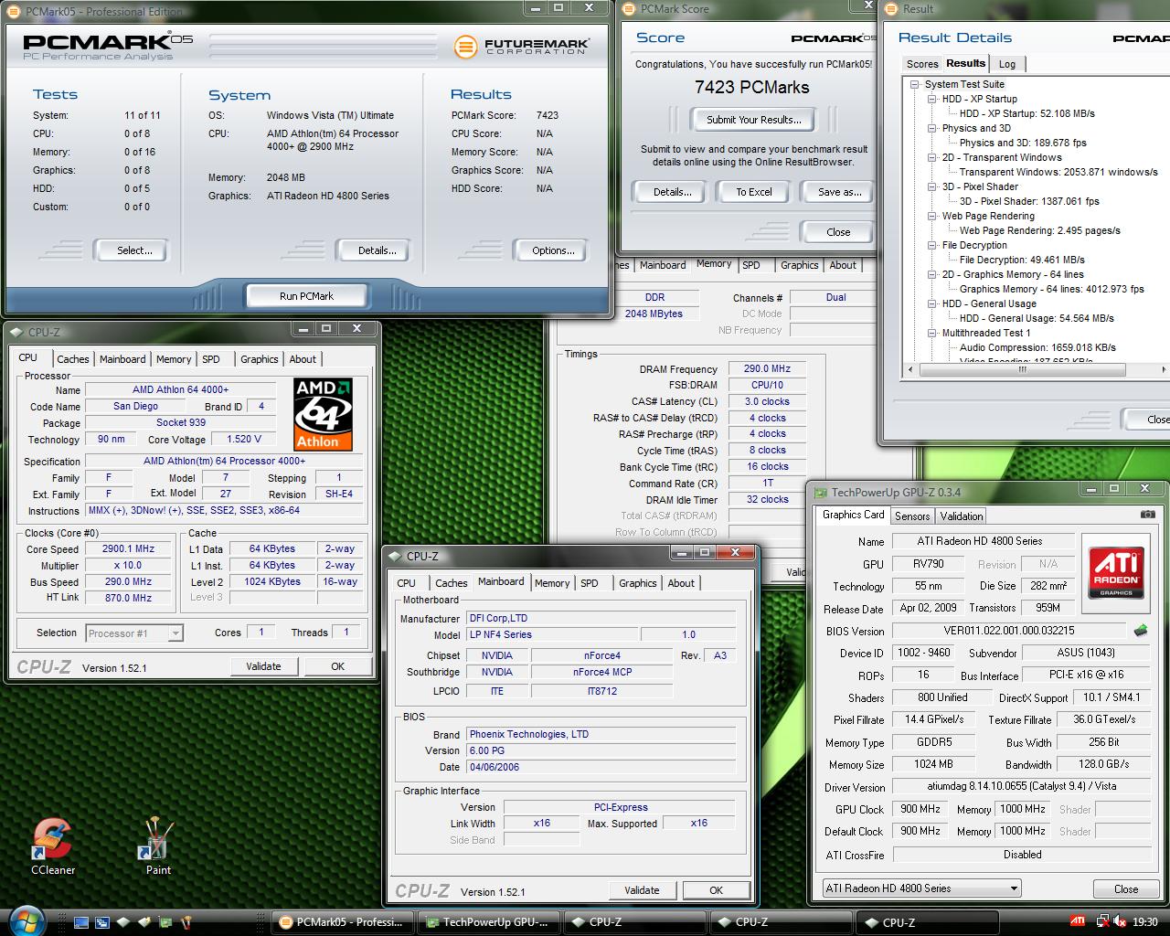
Task: Collapse the 2D - Transparent Windows node
Action: coord(931,157)
